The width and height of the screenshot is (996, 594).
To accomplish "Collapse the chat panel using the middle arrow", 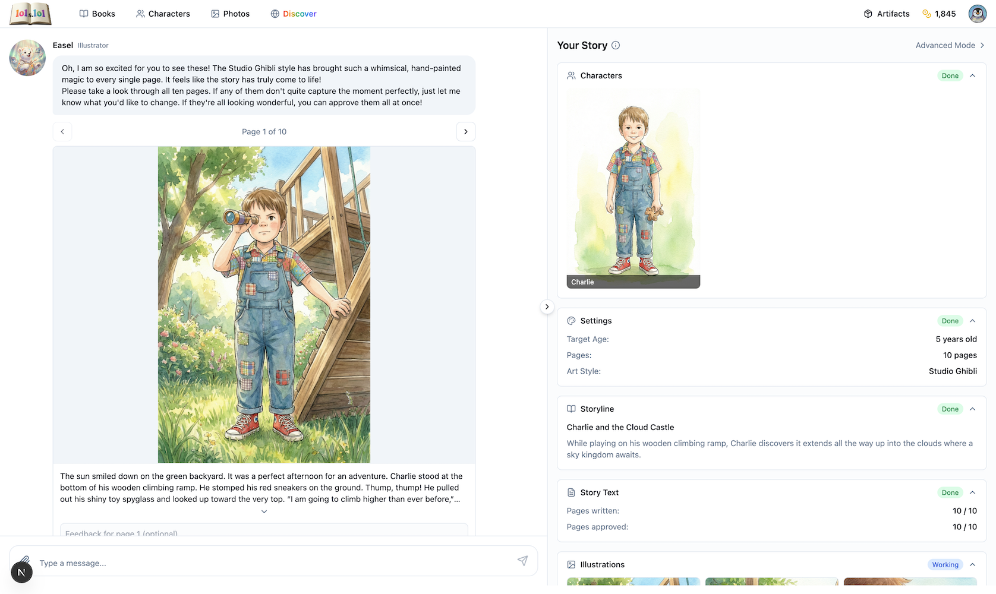I will pos(547,307).
